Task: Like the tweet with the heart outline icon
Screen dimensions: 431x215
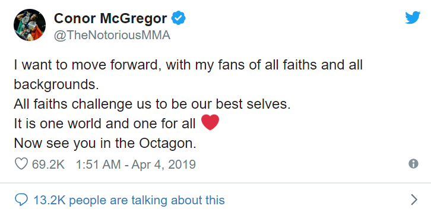Action: [x=21, y=164]
